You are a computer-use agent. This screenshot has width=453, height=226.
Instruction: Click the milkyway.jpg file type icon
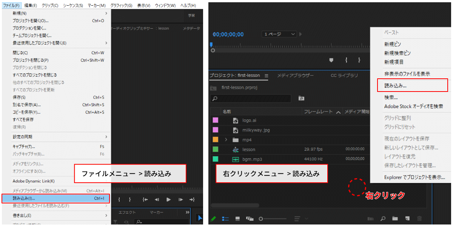(x=236, y=130)
